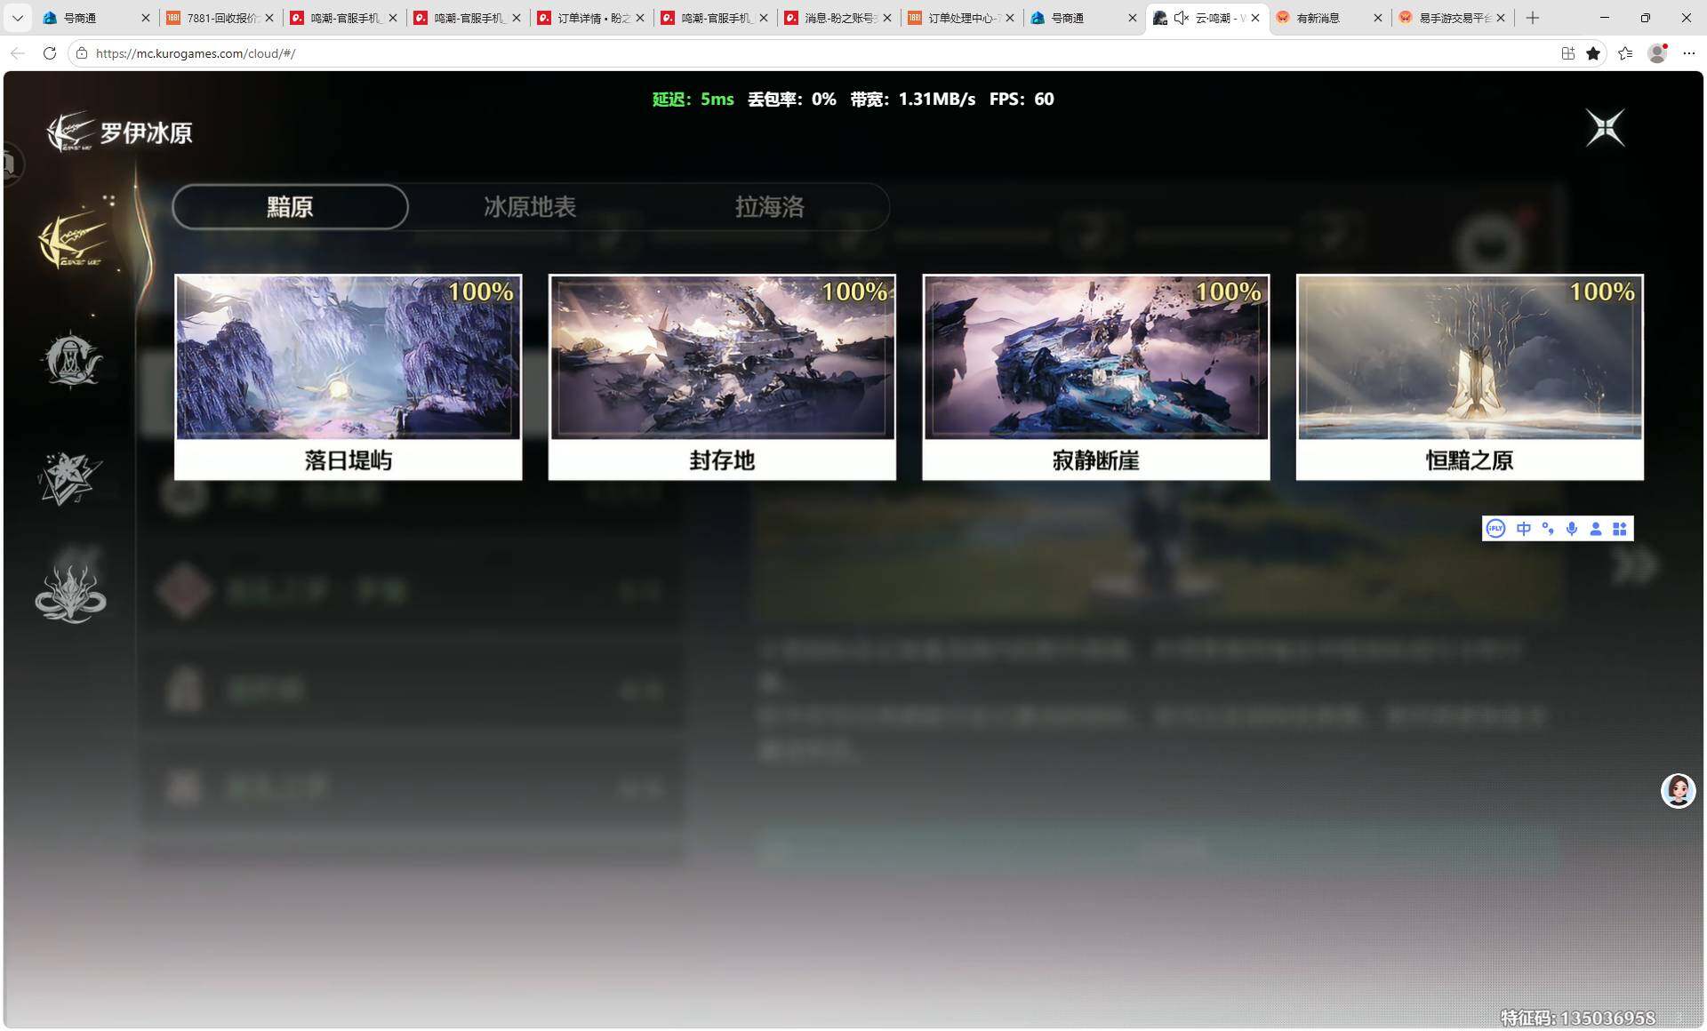The height and width of the screenshot is (1031, 1707).
Task: Toggle the 中 Chinese input mode
Action: click(1524, 529)
